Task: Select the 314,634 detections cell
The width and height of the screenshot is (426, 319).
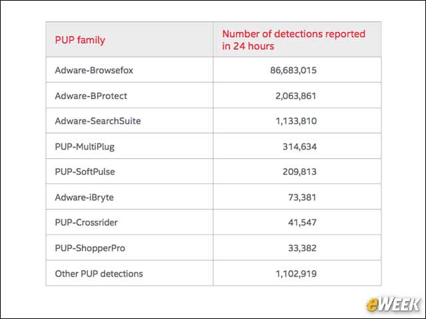Action: pos(300,147)
